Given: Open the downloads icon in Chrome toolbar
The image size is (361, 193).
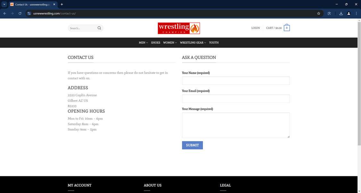Looking at the screenshot, I should point(341,13).
